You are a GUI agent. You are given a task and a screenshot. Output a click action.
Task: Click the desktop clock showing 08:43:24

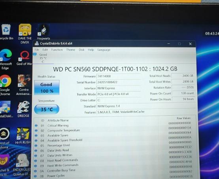(212, 33)
